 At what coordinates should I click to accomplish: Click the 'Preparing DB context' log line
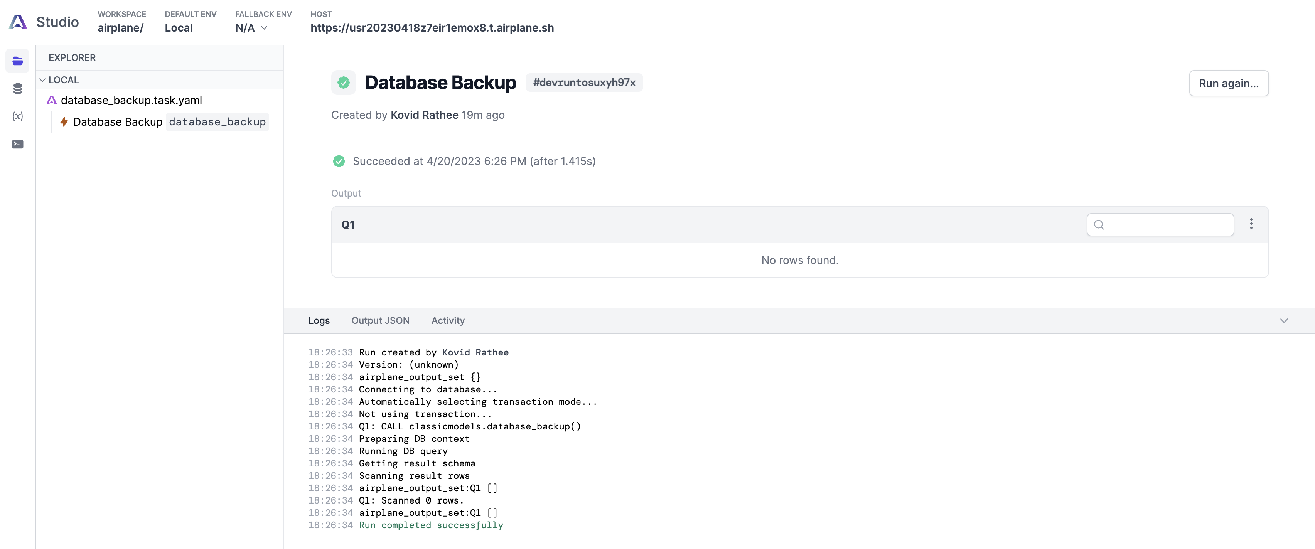tap(414, 439)
